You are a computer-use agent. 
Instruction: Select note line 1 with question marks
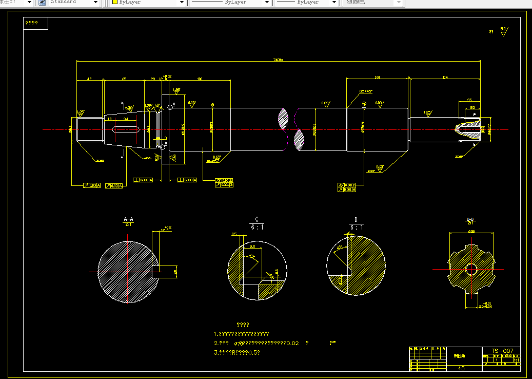[x=242, y=334]
